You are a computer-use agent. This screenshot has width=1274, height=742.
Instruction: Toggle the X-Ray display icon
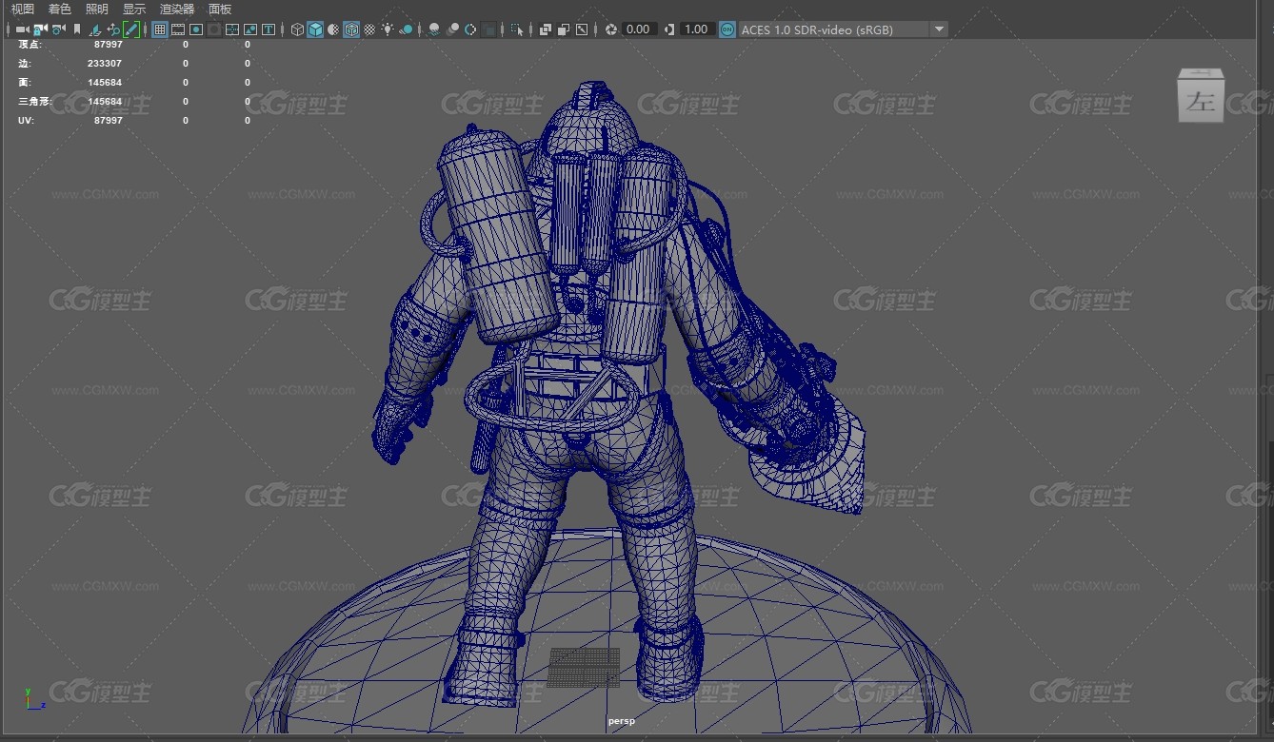(545, 29)
